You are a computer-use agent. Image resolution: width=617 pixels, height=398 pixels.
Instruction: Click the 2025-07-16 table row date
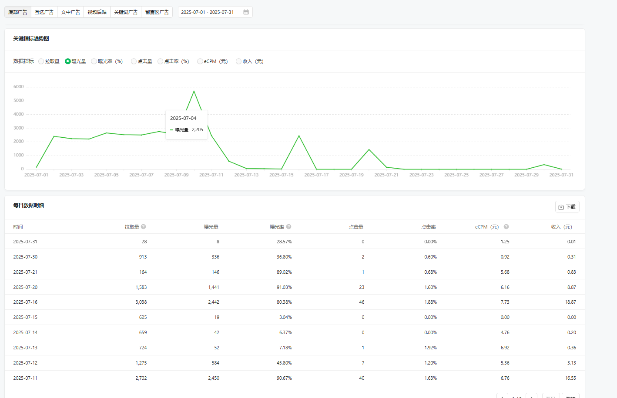coord(25,302)
